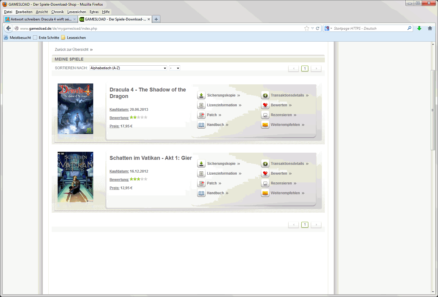Click the Schatten im Vatikan cover thumbnail
Viewport: 438px width, 297px height.
click(75, 177)
